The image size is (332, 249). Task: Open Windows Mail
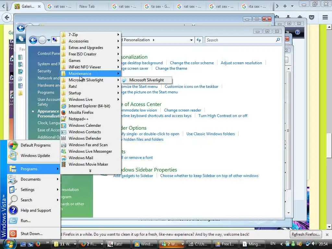(x=91, y=158)
